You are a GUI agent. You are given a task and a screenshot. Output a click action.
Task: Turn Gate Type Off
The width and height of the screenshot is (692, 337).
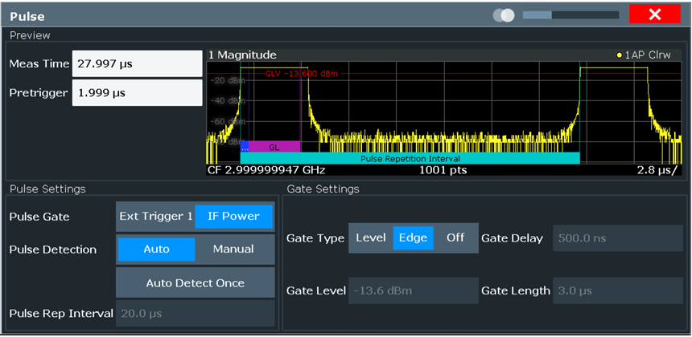pyautogui.click(x=455, y=238)
